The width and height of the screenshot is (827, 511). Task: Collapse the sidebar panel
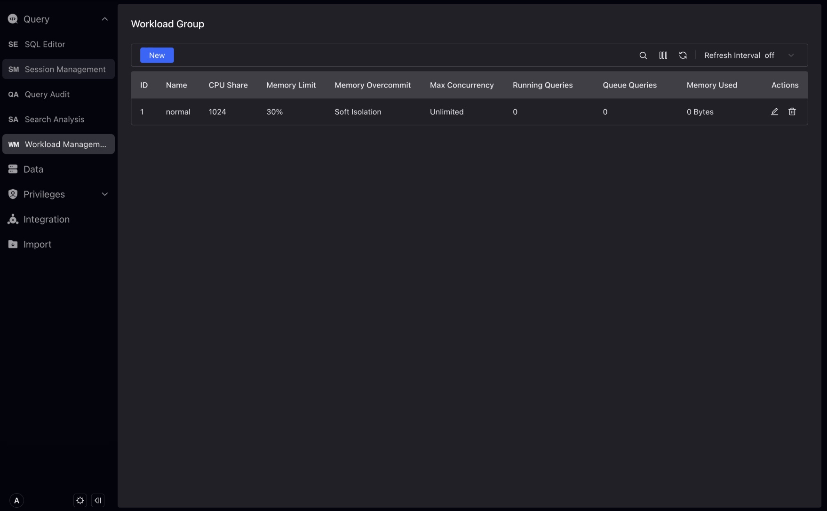[98, 500]
